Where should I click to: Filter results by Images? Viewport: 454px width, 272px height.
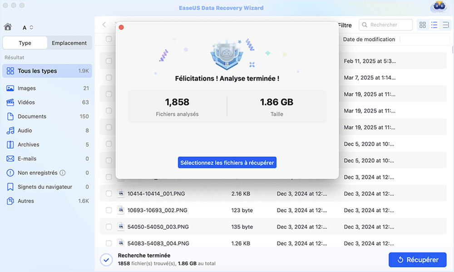[47, 89]
